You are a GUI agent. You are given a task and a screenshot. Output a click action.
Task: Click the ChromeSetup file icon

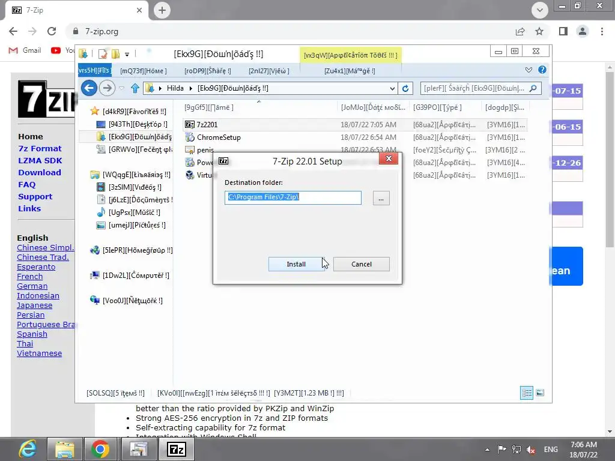pyautogui.click(x=190, y=137)
